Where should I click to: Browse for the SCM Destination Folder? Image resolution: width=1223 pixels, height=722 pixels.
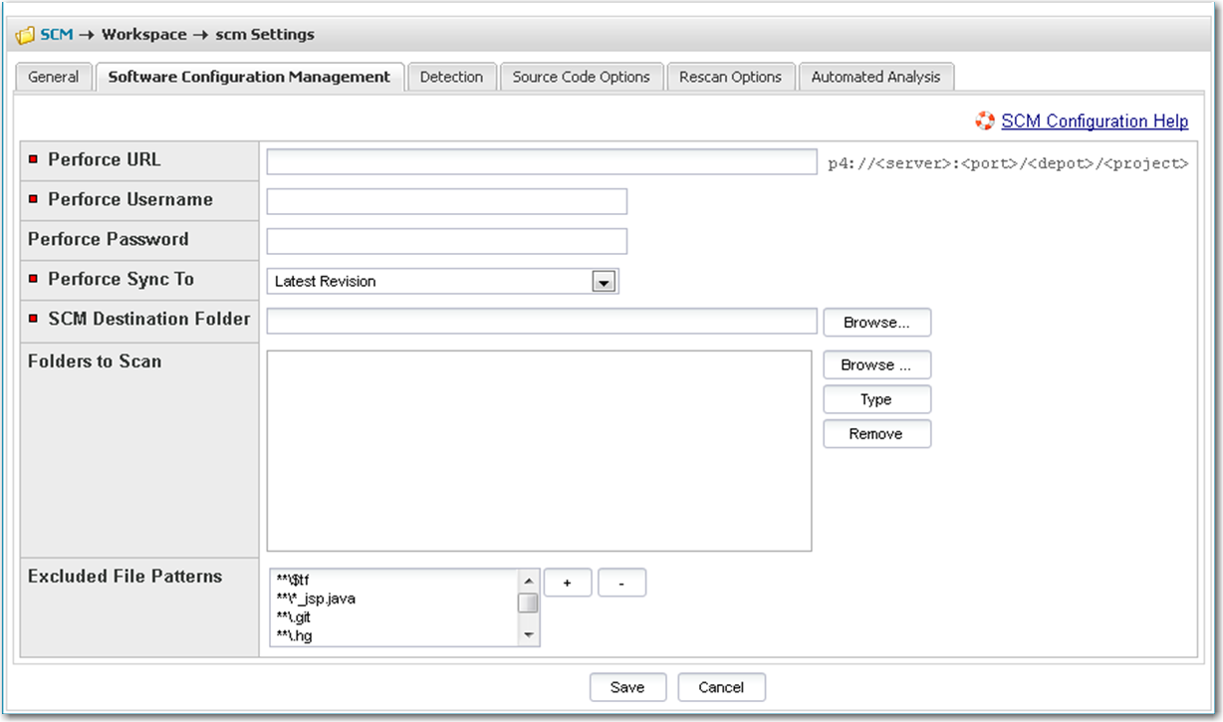click(x=876, y=323)
